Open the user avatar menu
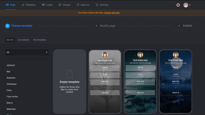This screenshot has width=205, height=115. (187, 5)
